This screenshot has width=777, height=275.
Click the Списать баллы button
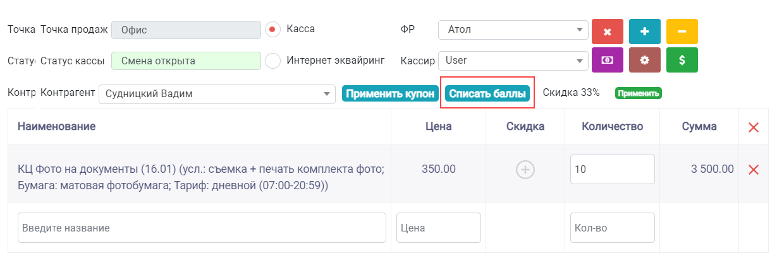point(487,93)
